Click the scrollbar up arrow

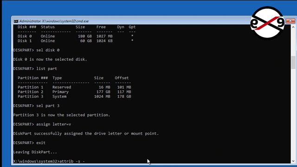pyautogui.click(x=293, y=27)
